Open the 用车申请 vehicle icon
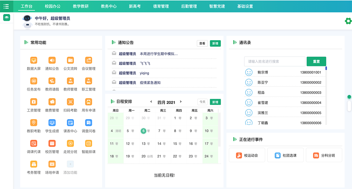 [88, 102]
